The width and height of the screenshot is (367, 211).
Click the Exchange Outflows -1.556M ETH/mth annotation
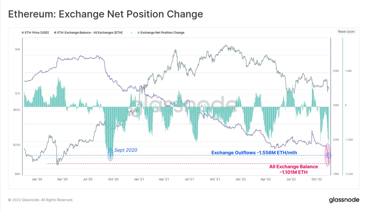click(x=254, y=153)
